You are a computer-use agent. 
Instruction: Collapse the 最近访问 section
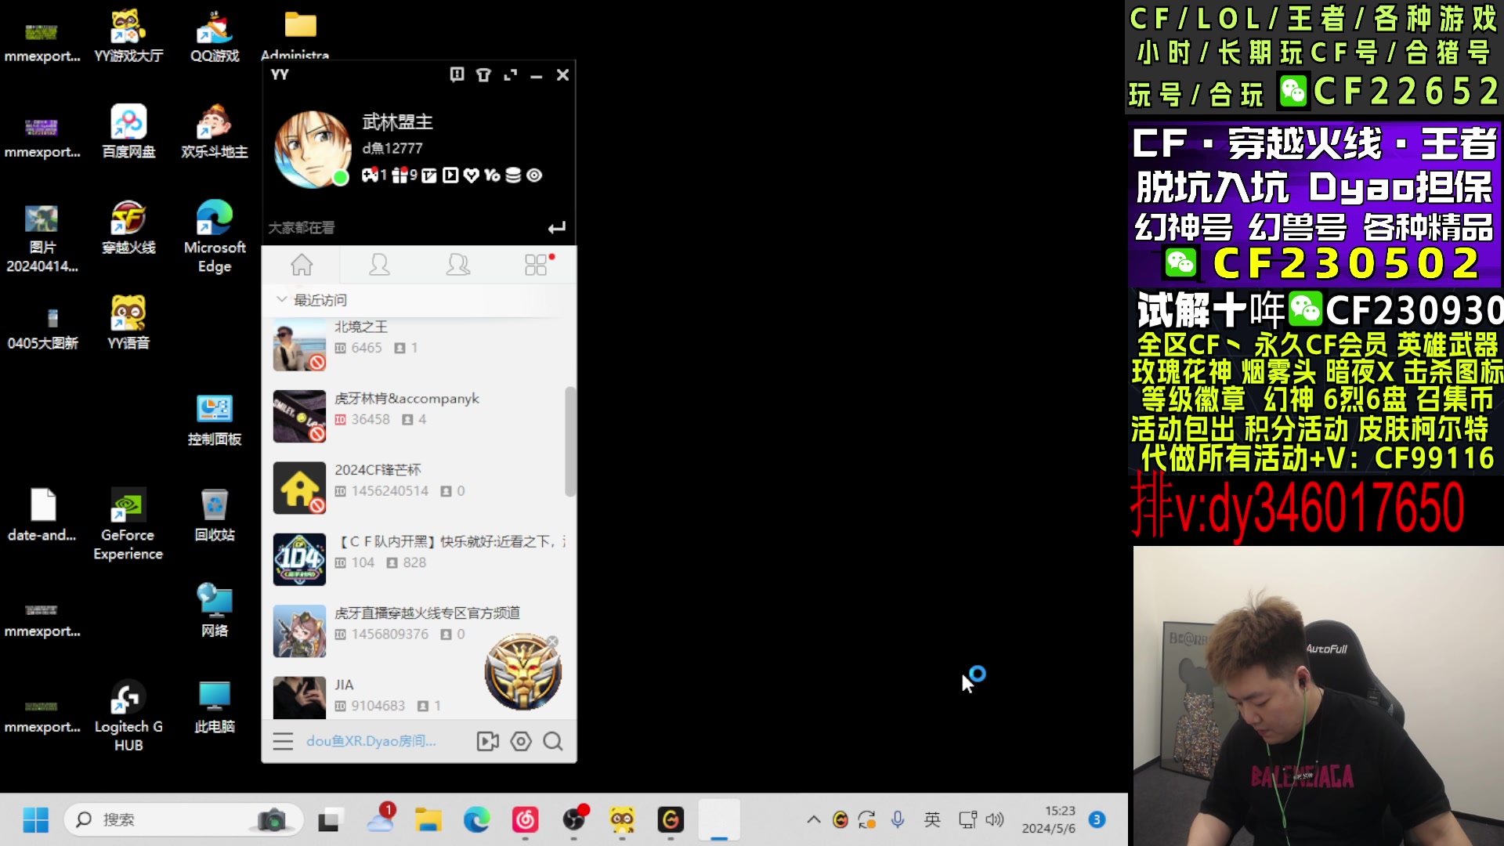(x=282, y=300)
